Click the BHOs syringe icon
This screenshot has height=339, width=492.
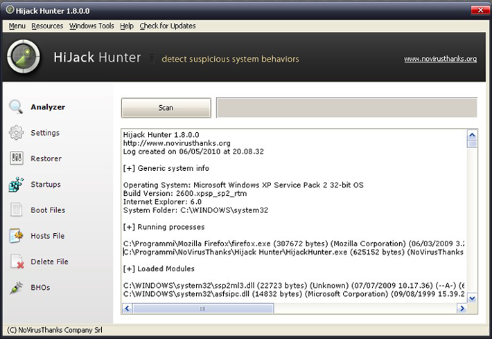point(16,287)
